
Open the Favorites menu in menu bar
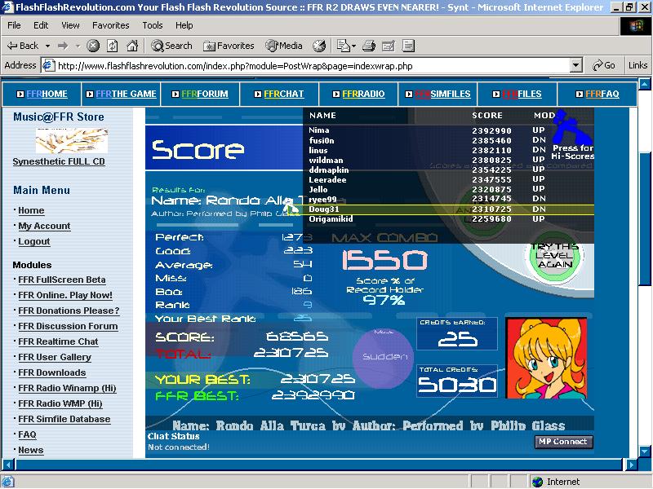point(111,25)
